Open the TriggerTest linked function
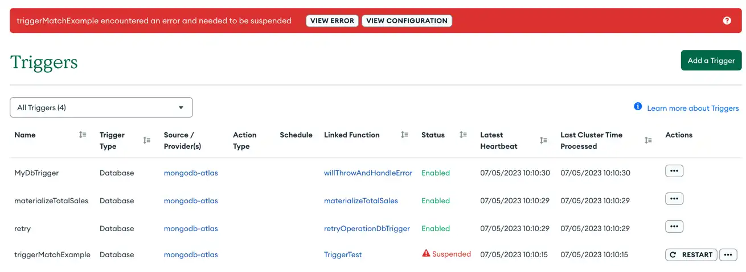This screenshot has height=272, width=746. [343, 254]
